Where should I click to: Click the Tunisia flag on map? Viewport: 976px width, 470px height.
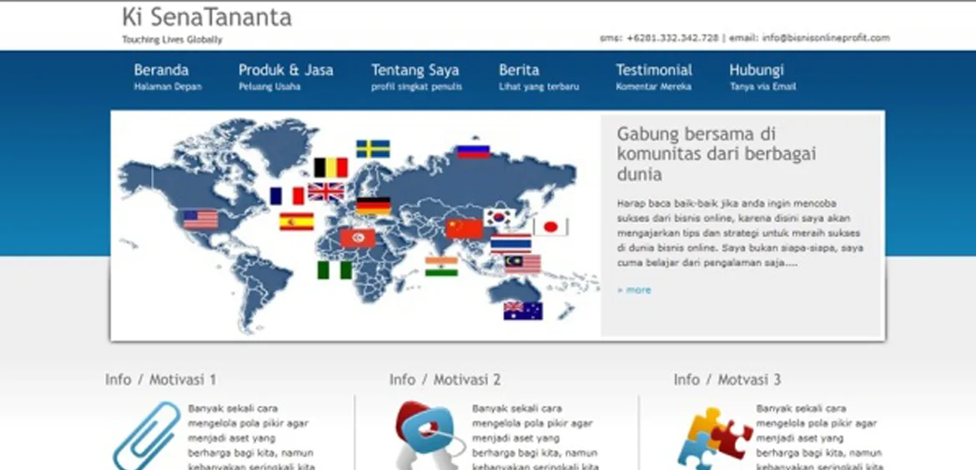click(357, 238)
